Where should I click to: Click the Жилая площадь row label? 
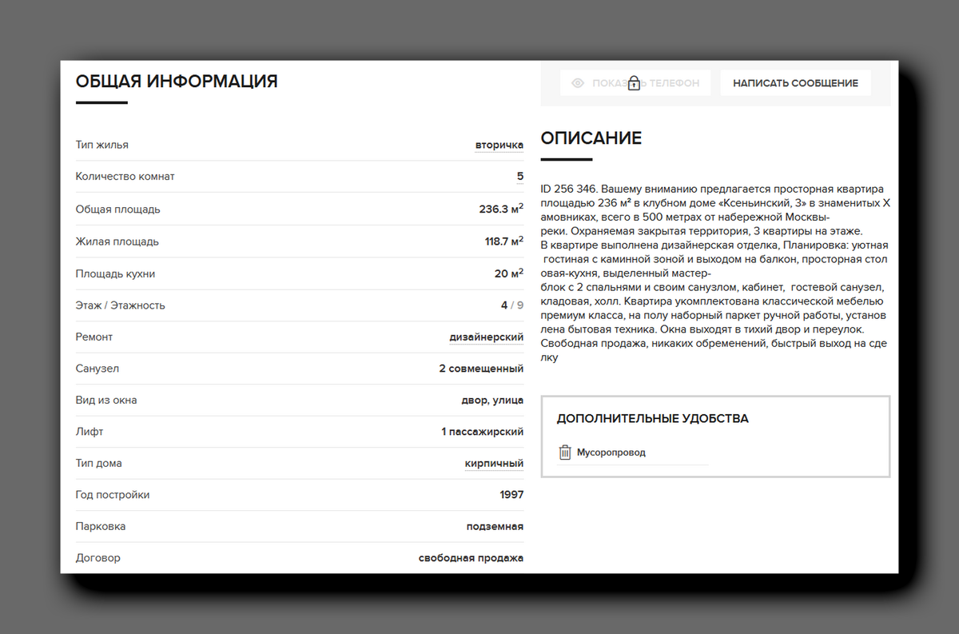[117, 241]
